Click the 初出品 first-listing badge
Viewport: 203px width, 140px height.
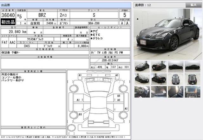8,22
